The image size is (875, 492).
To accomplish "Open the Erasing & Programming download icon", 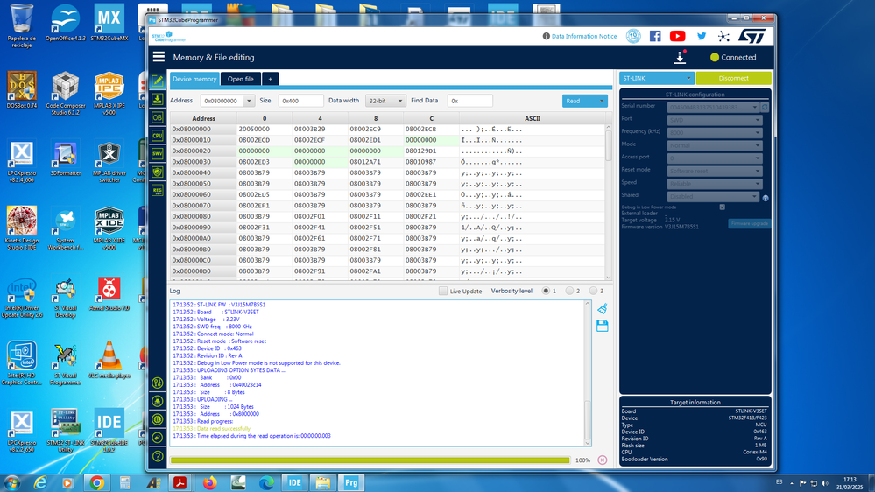I will pos(158,99).
